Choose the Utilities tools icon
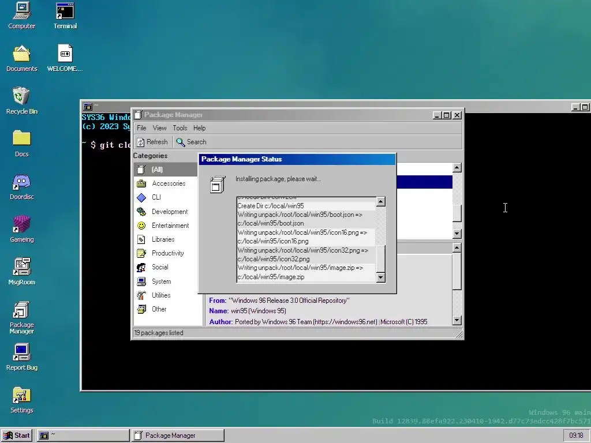This screenshot has width=591, height=443. [x=141, y=295]
